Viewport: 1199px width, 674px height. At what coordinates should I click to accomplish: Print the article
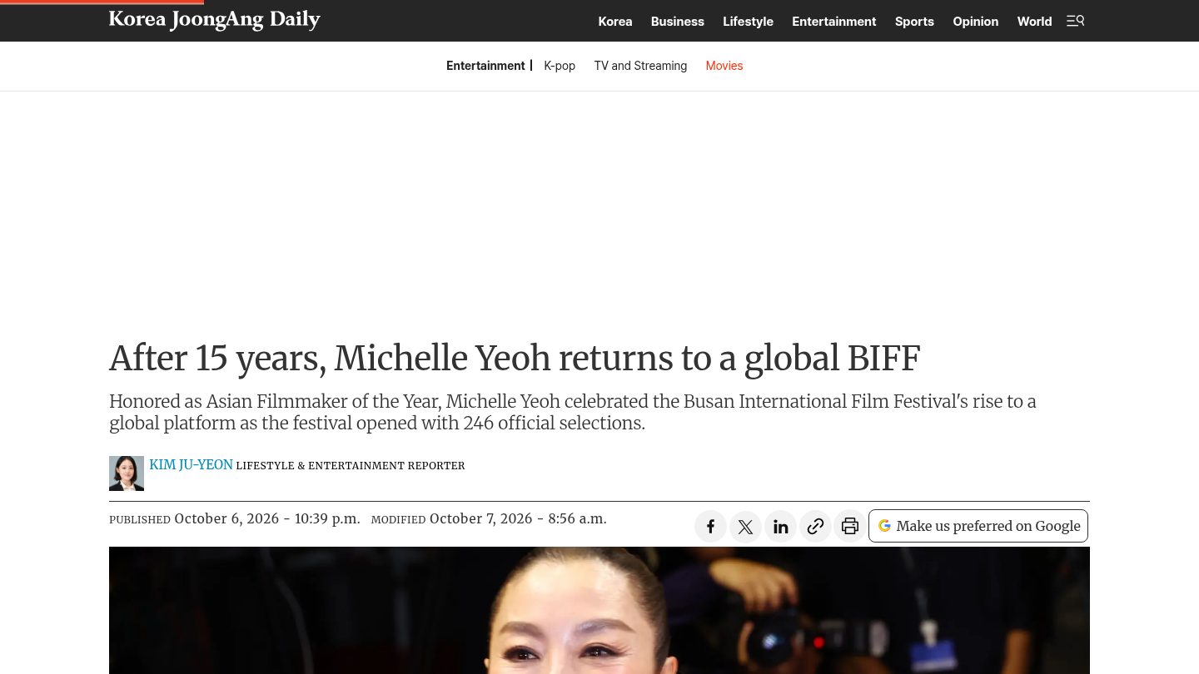[850, 526]
